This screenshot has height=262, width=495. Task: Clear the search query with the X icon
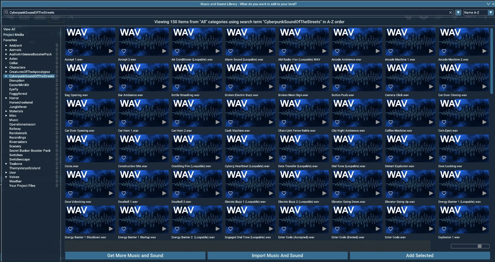pos(450,12)
